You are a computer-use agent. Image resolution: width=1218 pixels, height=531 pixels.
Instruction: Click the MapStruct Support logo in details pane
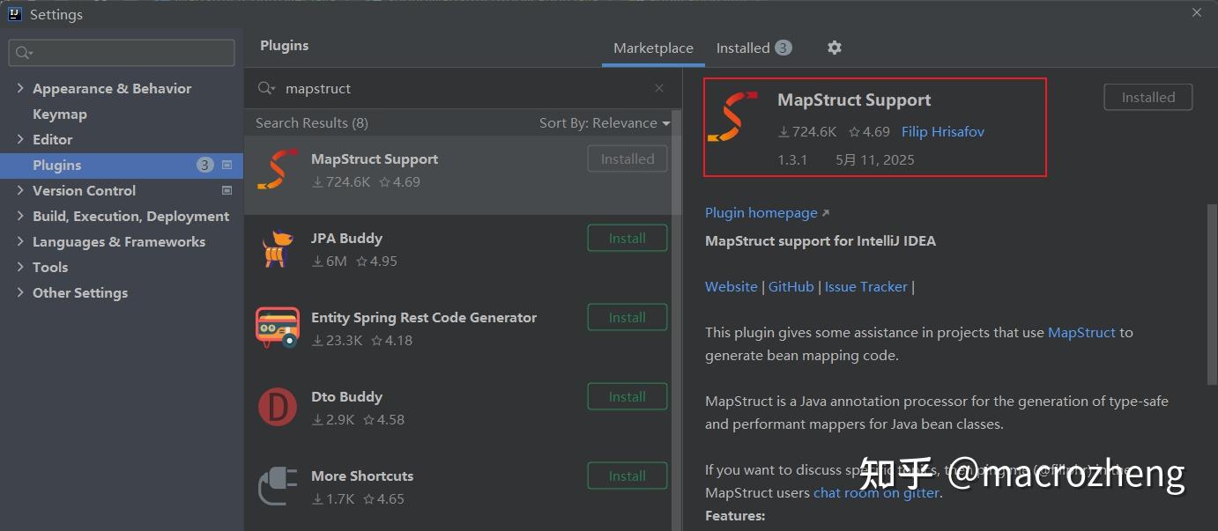(732, 116)
